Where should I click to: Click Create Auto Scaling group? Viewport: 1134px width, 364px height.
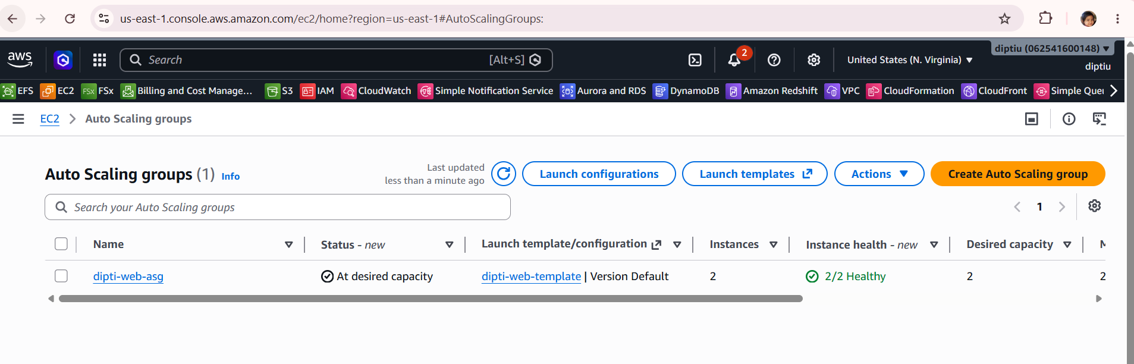click(1017, 174)
